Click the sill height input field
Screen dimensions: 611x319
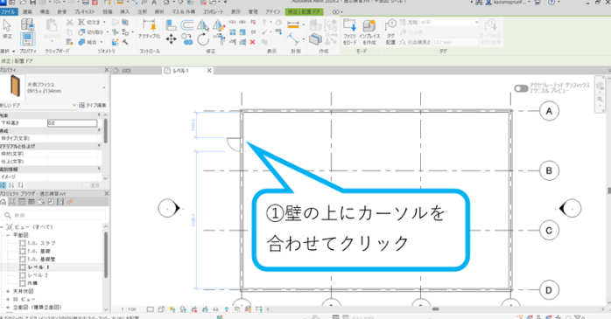[x=72, y=123]
